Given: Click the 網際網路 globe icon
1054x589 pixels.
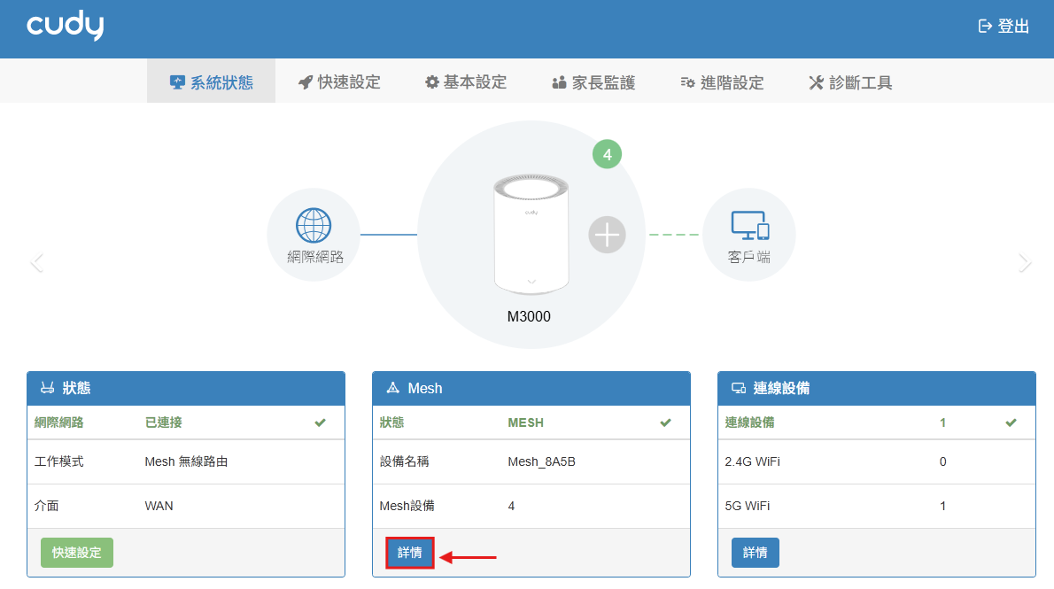Looking at the screenshot, I should [314, 226].
